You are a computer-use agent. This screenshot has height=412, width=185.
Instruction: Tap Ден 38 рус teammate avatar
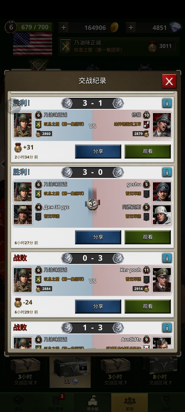[x=23, y=214]
